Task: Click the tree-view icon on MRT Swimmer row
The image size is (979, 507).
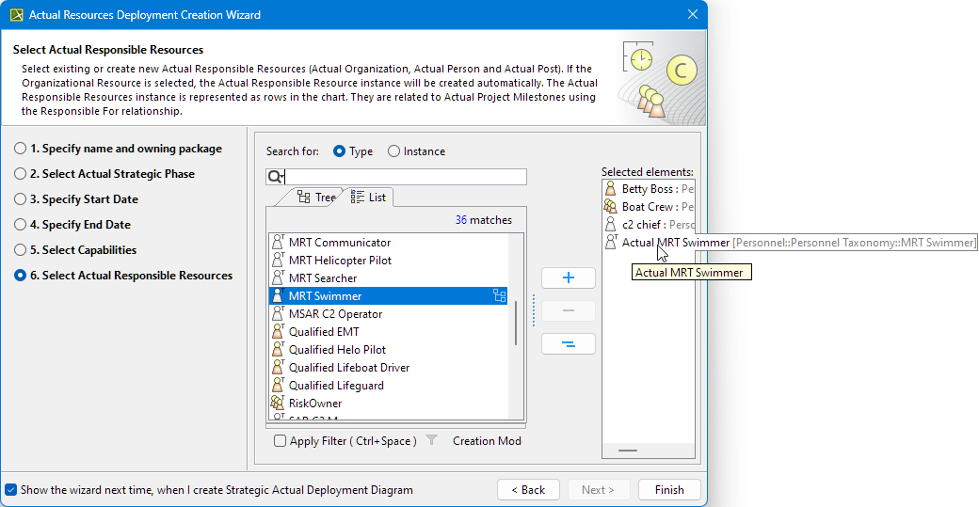Action: click(x=499, y=296)
